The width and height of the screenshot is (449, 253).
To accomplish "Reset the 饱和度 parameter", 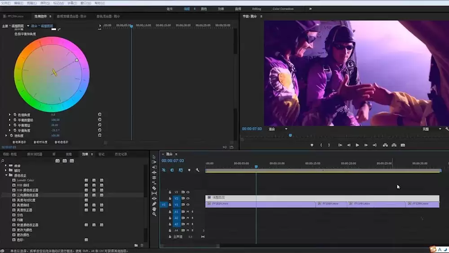I will click(99, 135).
